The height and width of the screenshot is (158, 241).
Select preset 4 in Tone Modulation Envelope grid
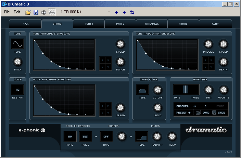pyautogui.click(x=211, y=67)
